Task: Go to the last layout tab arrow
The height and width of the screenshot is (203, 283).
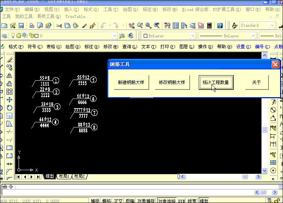Action: point(38,177)
